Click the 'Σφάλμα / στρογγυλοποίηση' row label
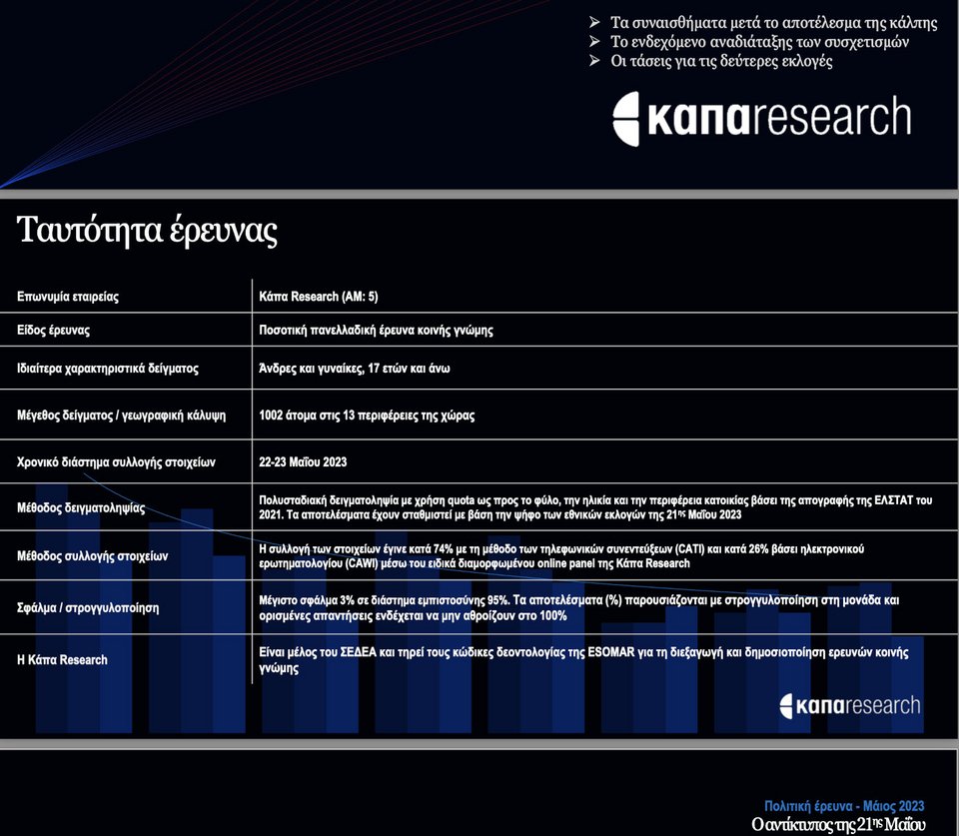The height and width of the screenshot is (836, 959). [88, 608]
